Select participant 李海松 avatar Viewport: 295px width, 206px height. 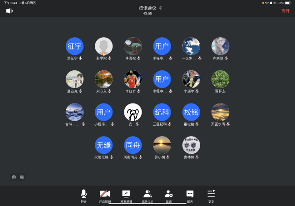click(x=133, y=46)
